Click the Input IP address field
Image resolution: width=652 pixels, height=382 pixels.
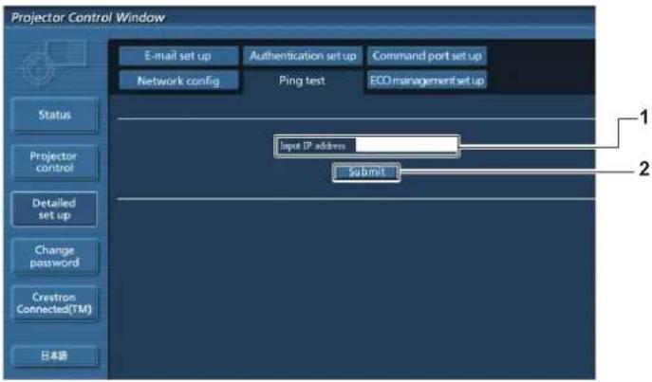click(406, 145)
